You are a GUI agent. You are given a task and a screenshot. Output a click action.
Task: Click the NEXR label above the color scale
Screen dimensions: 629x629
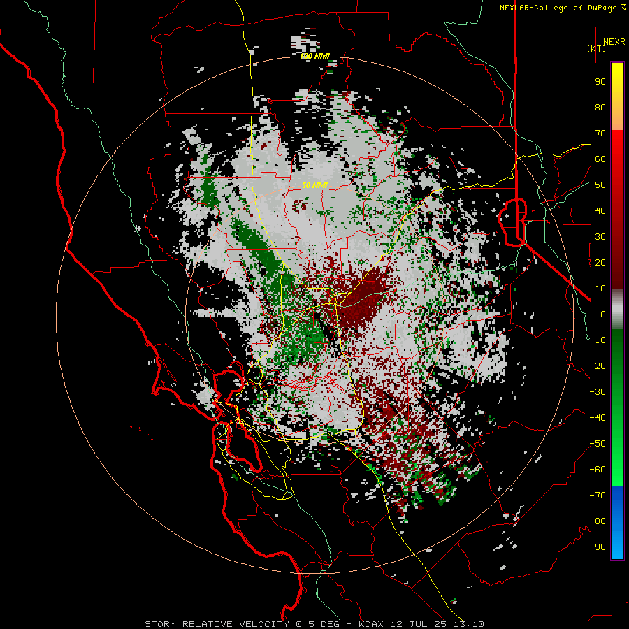click(614, 42)
